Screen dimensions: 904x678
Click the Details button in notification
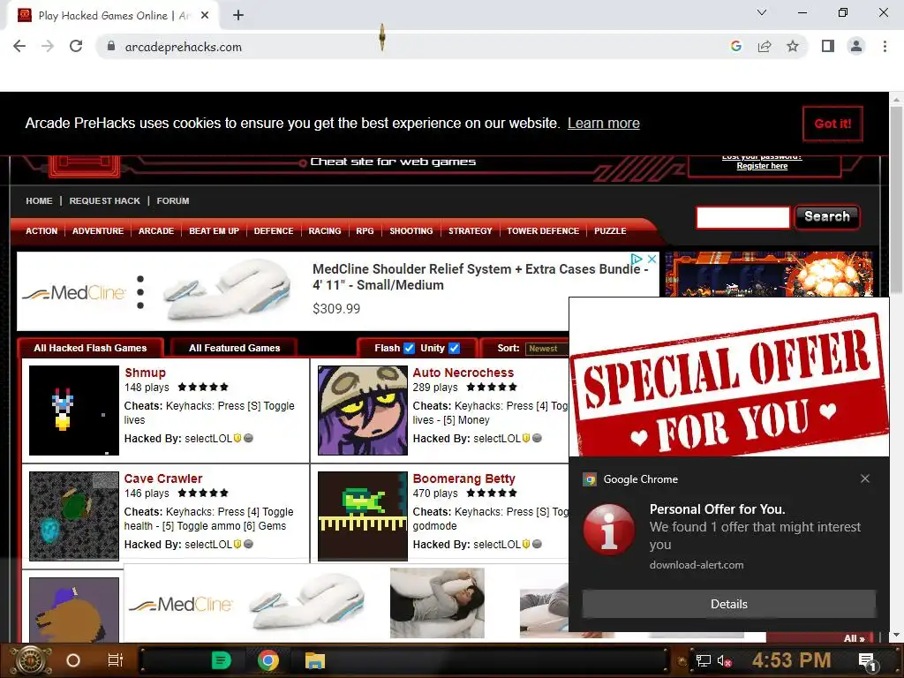(728, 604)
